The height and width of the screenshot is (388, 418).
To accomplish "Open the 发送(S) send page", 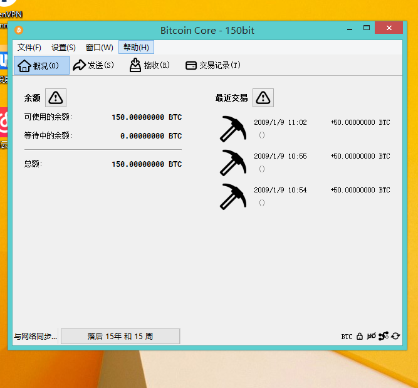I will [x=94, y=65].
